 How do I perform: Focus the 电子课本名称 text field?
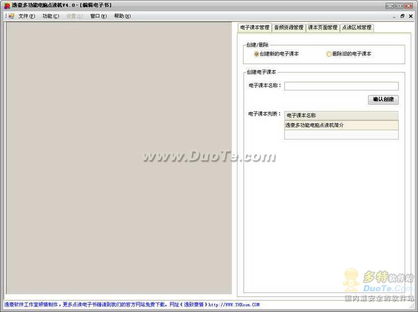pyautogui.click(x=341, y=86)
